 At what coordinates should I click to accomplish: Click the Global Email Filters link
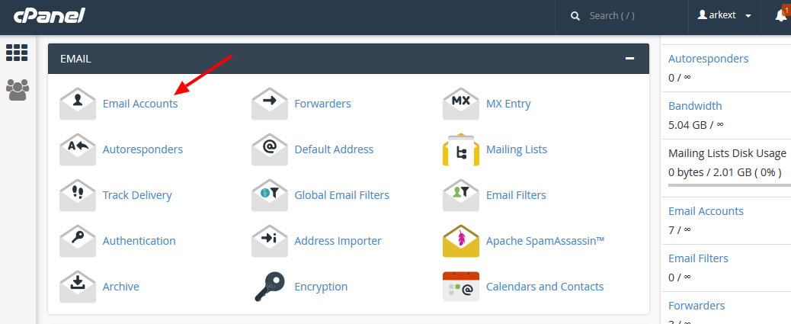341,195
